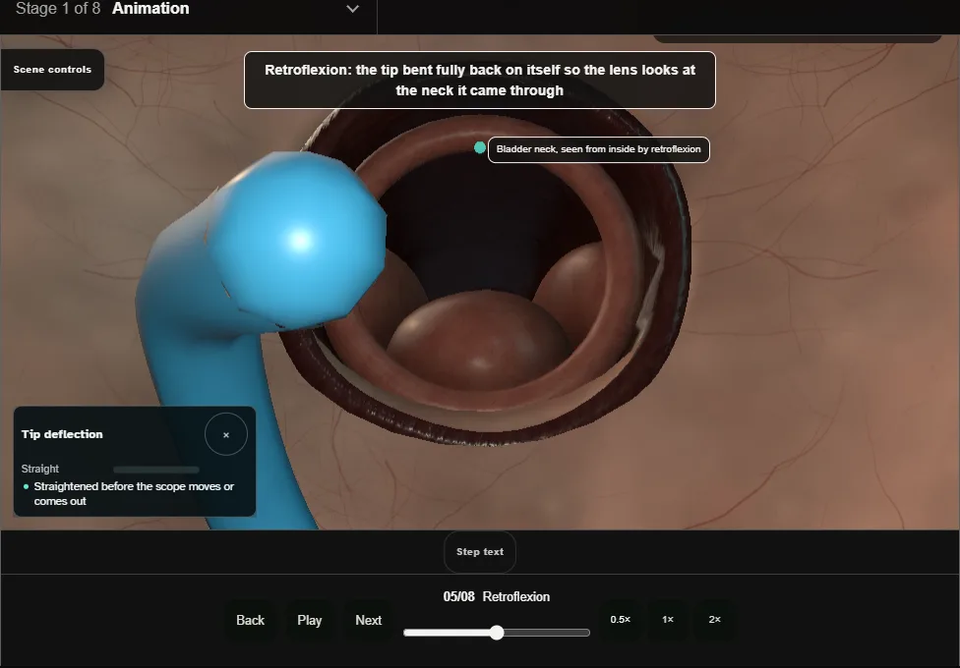
Task: Click the central brown prostate lobe model
Action: 479,340
